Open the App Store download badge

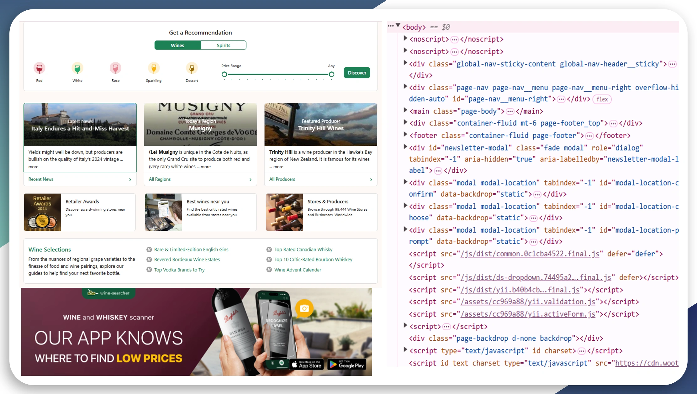tap(307, 364)
